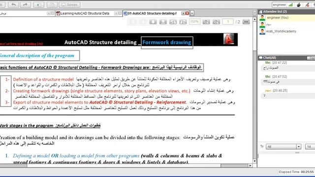
Task: Click the Attendee list (2) header
Action: [286, 12]
